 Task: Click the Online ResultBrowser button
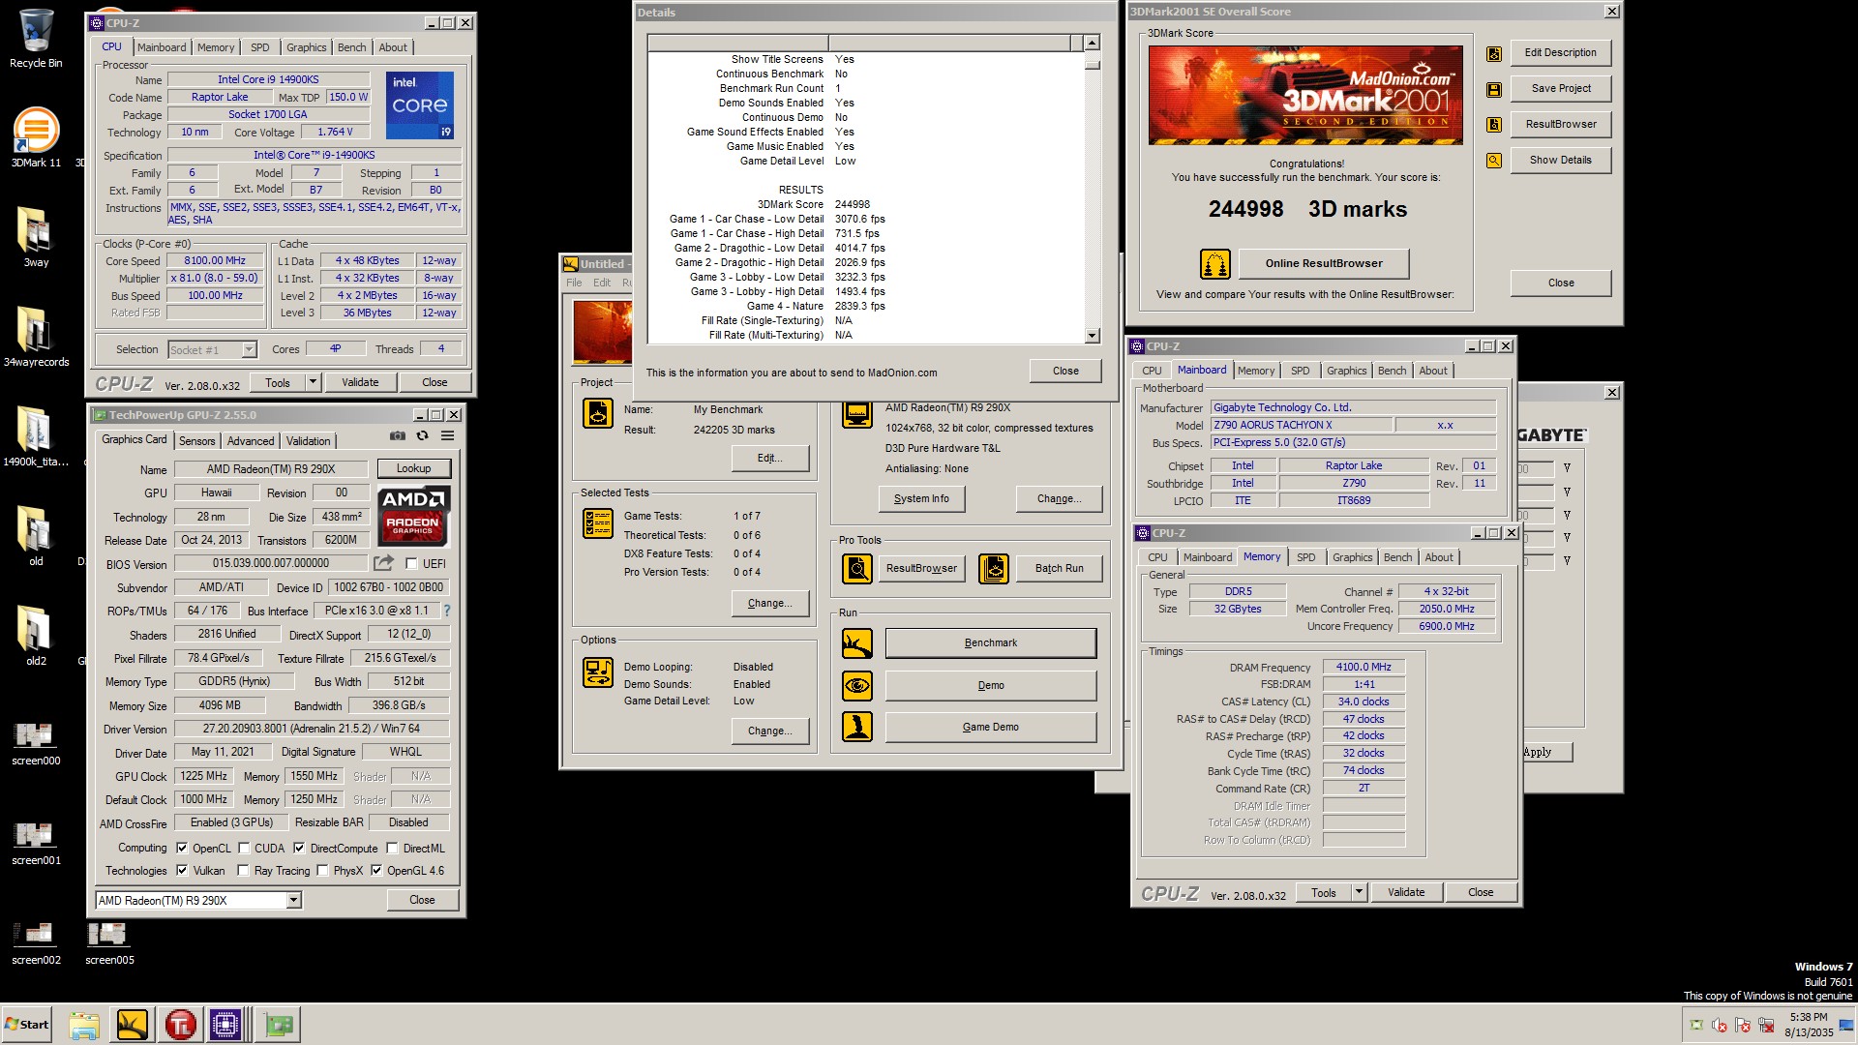click(x=1324, y=263)
